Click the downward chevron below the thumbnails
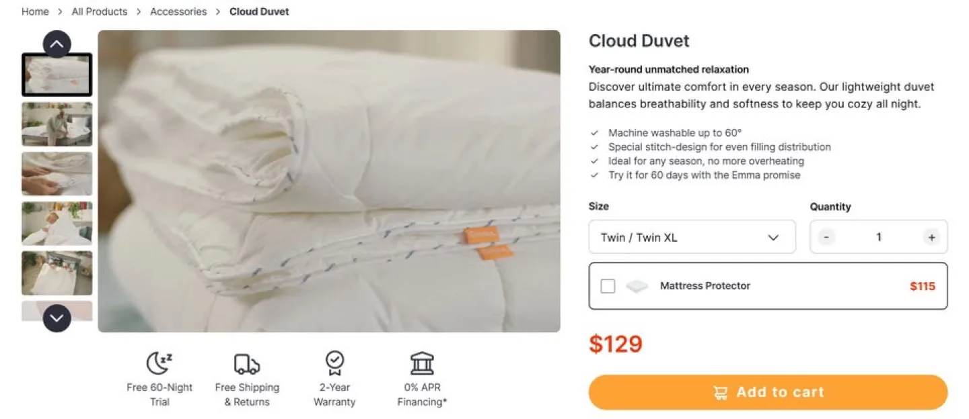The height and width of the screenshot is (419, 969). pyautogui.click(x=57, y=318)
